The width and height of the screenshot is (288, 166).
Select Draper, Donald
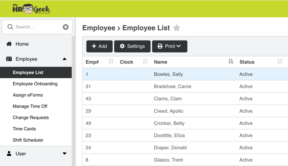170,148
